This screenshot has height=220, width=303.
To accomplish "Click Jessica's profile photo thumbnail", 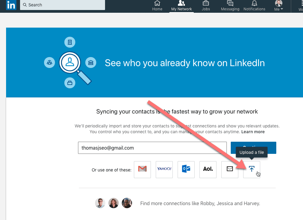I will coord(114,203).
